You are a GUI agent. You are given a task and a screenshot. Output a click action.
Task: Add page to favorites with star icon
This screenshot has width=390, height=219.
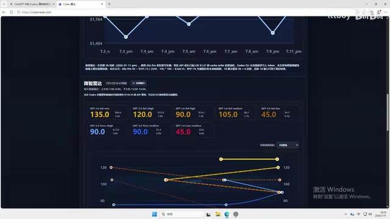364,12
